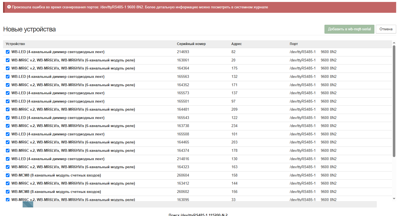Screen dimensions: 397x216
Task: Click the port scanning progress bar
Action: click(x=199, y=204)
